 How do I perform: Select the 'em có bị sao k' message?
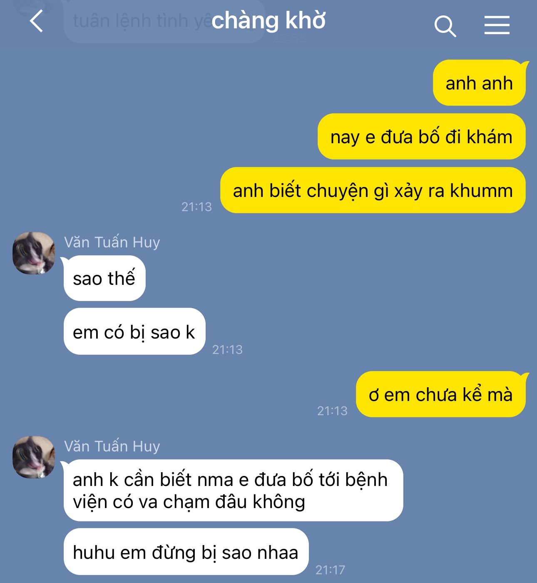tap(134, 332)
